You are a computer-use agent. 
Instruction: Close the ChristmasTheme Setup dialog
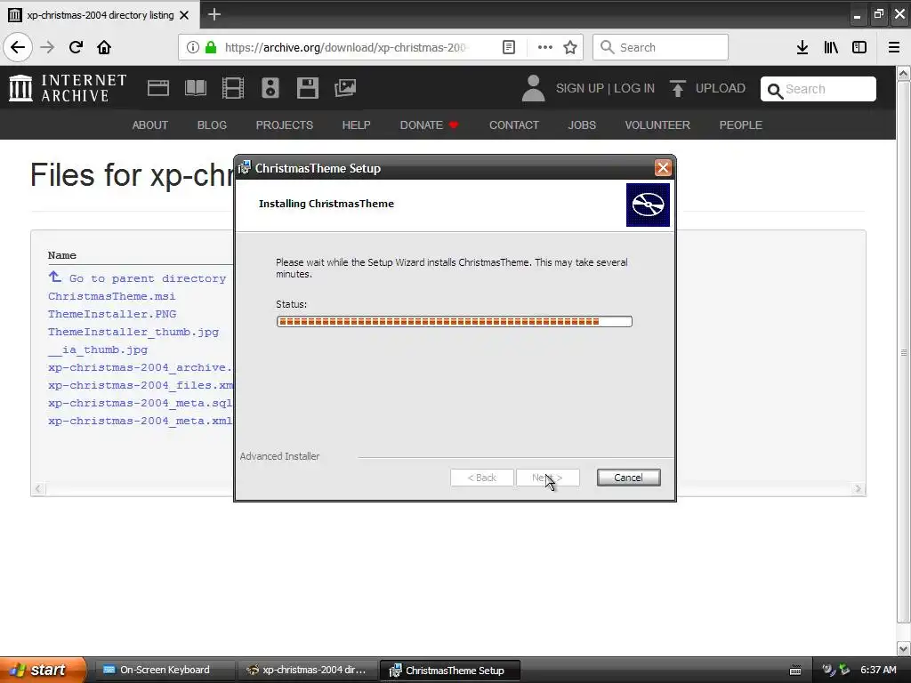tap(662, 168)
